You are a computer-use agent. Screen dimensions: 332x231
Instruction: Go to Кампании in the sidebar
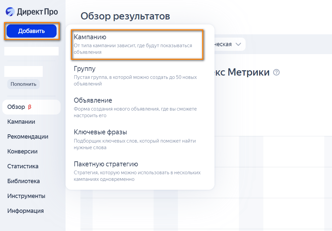click(x=21, y=122)
